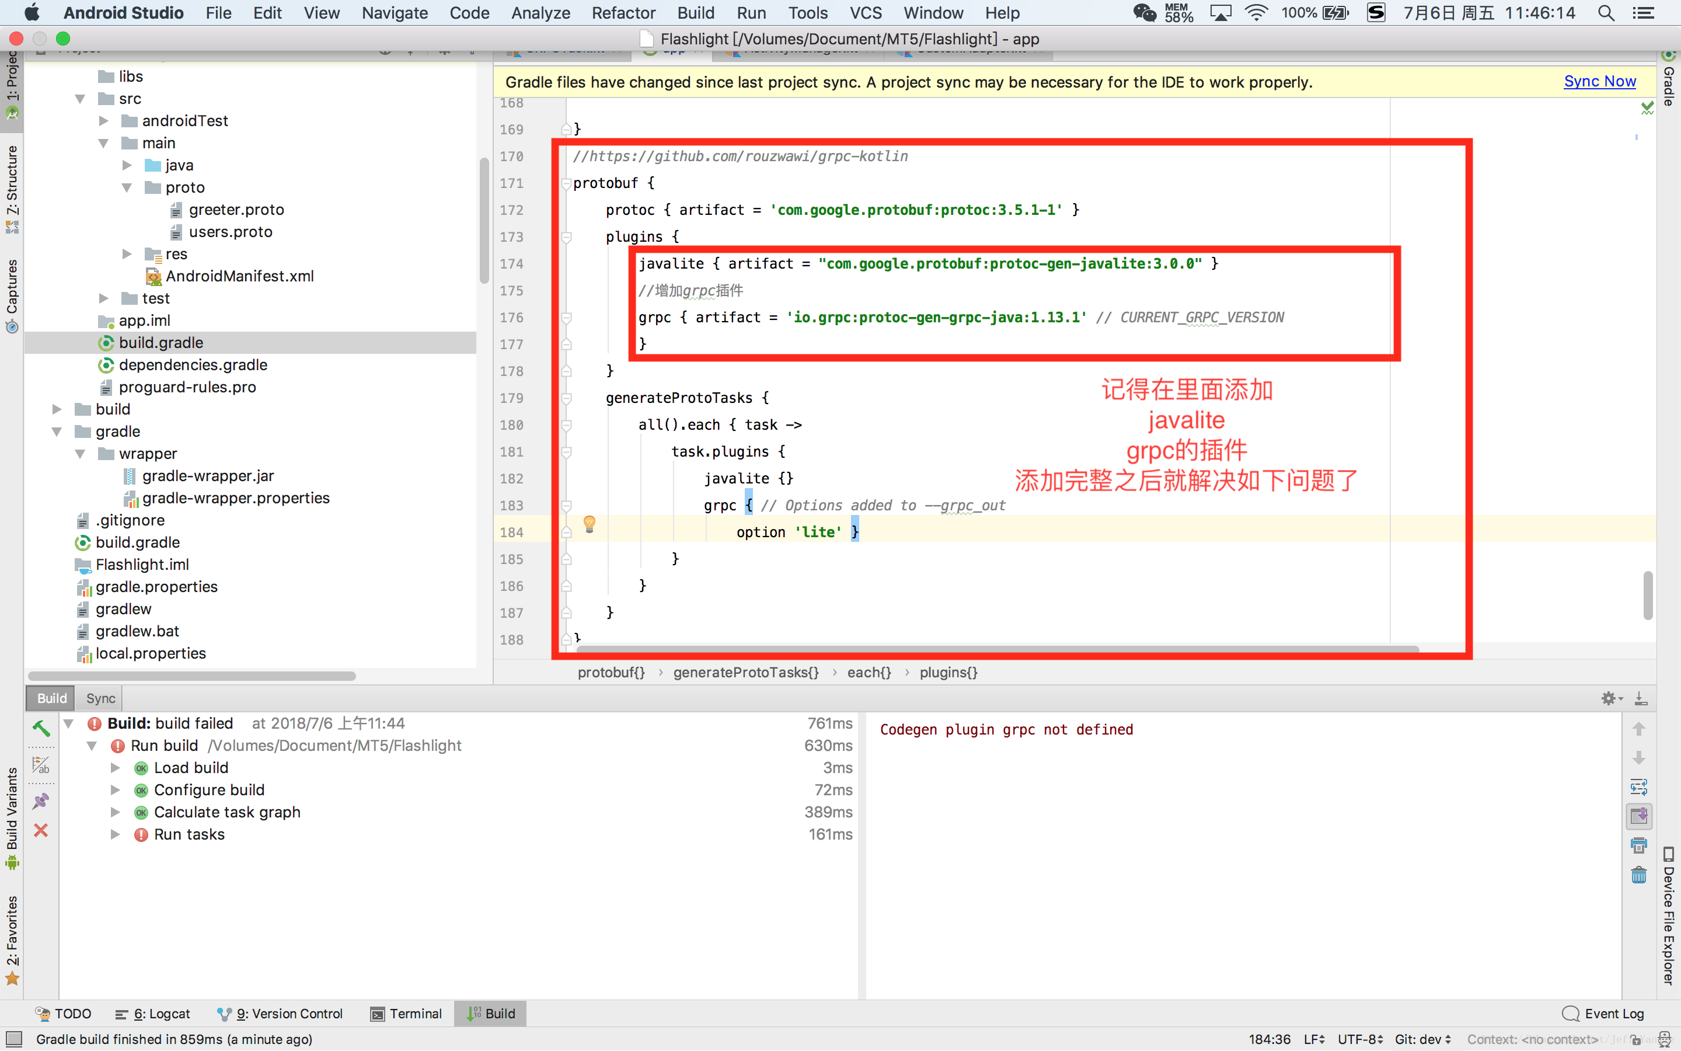Toggle scroll to end button in output
This screenshot has width=1681, height=1051.
(1638, 816)
